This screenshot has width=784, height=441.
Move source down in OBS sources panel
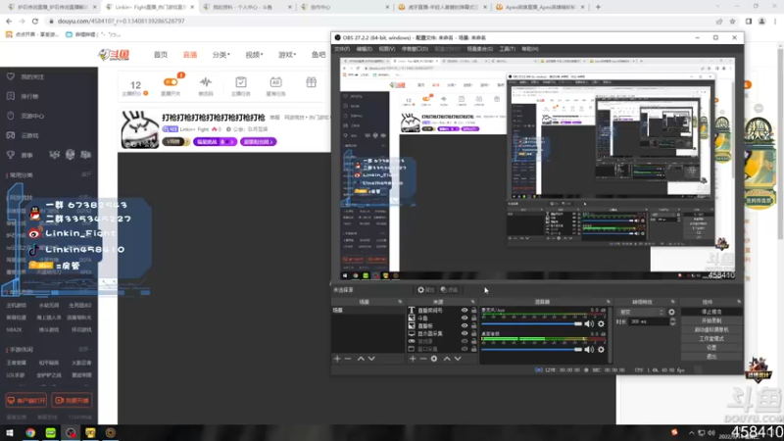(x=458, y=359)
